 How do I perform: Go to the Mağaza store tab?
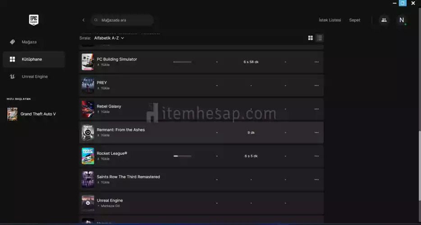(x=29, y=42)
